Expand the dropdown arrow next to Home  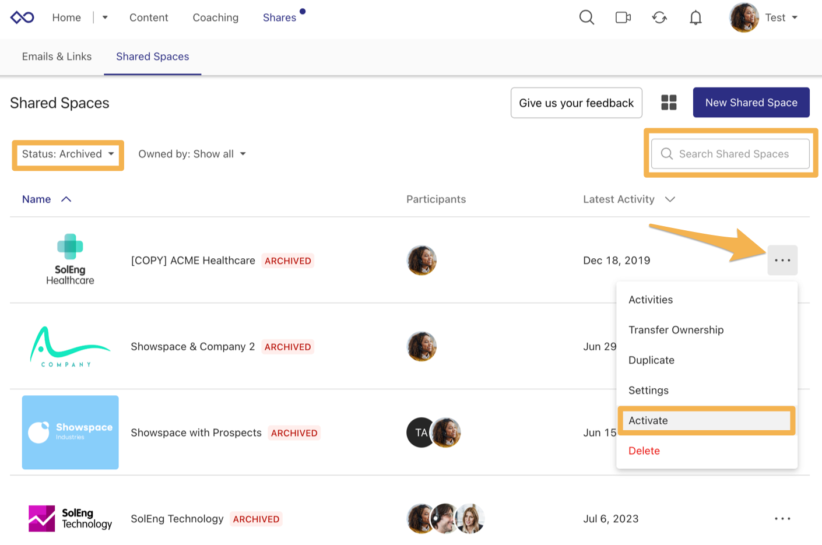(x=104, y=17)
